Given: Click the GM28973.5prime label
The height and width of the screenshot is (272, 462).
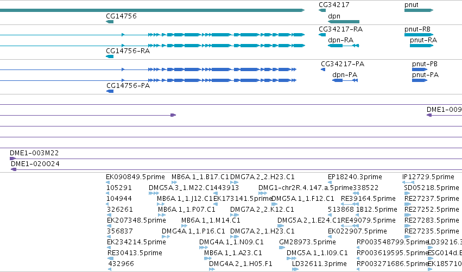Looking at the screenshot, I should point(307,242).
